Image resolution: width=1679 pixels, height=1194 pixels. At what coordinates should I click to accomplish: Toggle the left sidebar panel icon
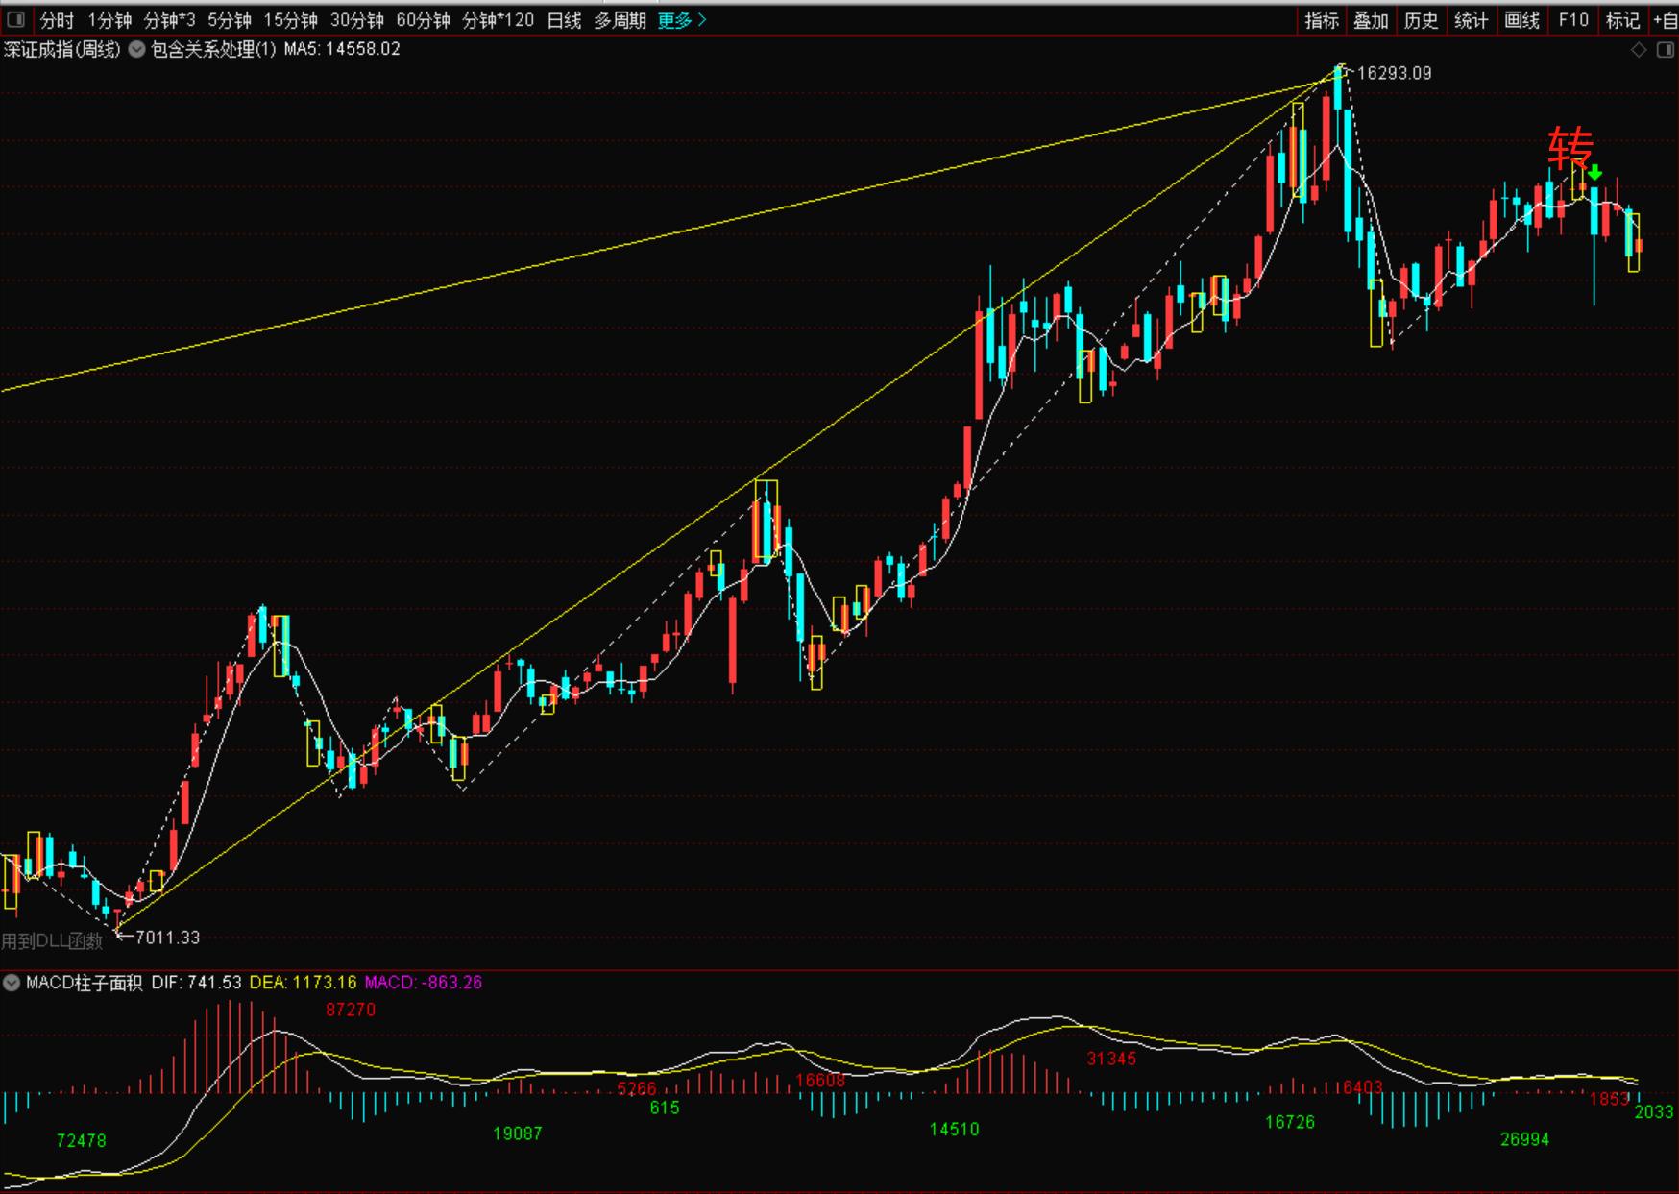pos(15,19)
